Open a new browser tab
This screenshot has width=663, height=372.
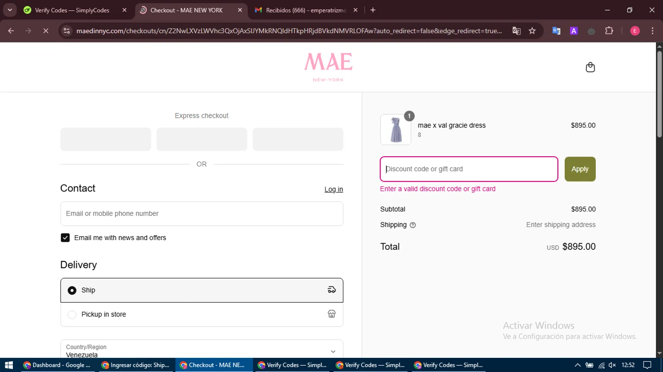click(373, 10)
